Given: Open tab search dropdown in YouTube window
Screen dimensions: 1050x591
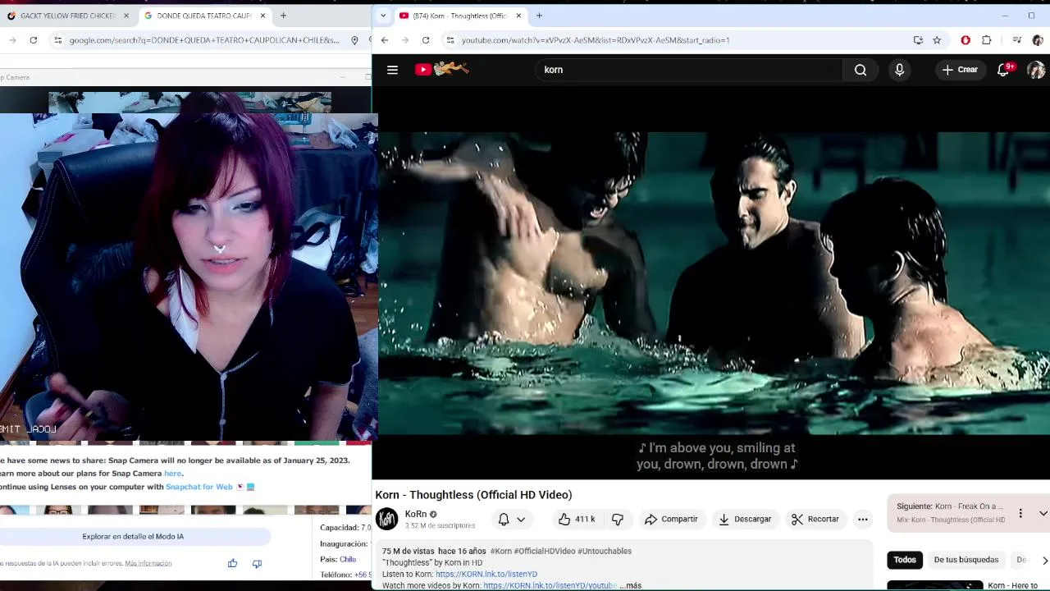Looking at the screenshot, I should pyautogui.click(x=382, y=16).
